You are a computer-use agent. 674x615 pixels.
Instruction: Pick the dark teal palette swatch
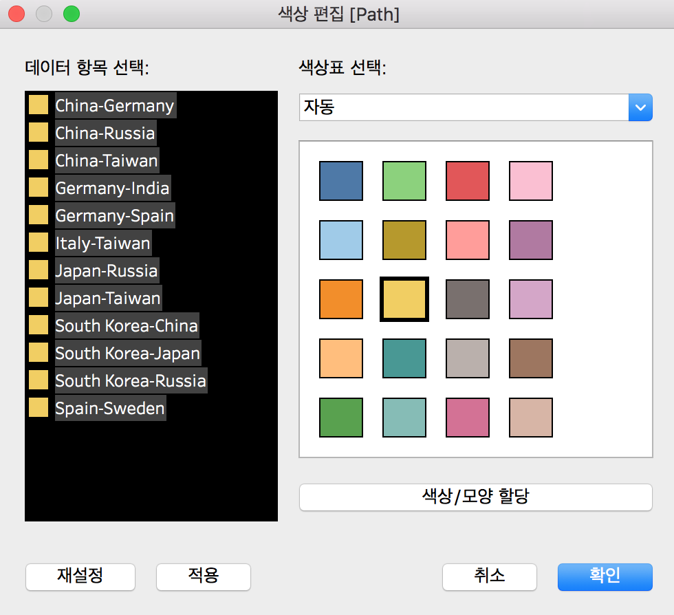coord(404,358)
